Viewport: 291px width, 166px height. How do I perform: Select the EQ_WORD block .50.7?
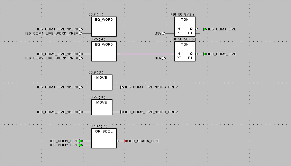point(104,27)
